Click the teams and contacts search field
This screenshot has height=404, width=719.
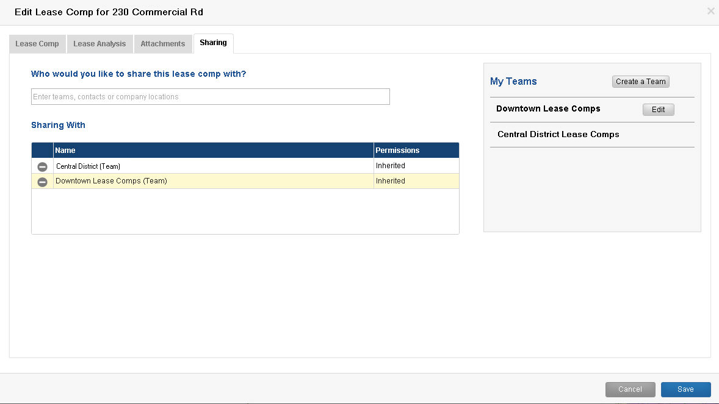210,96
